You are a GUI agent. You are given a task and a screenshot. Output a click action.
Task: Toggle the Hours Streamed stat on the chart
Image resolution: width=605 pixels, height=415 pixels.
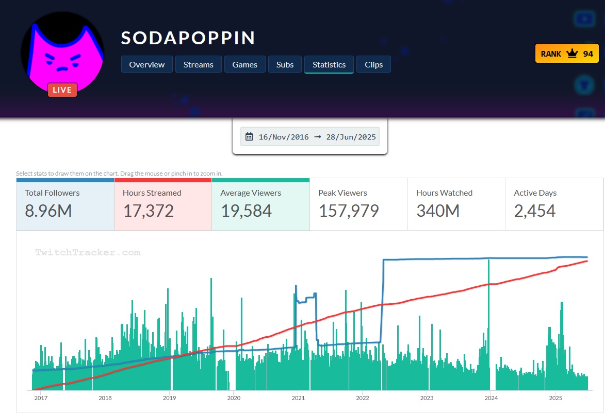[x=163, y=204]
